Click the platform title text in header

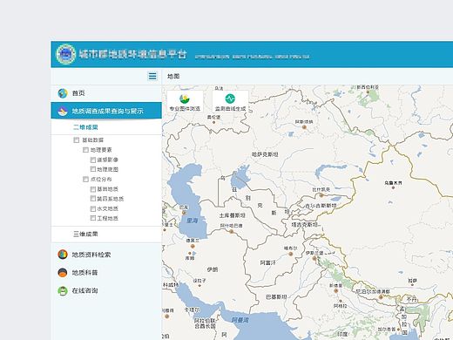[x=132, y=54]
